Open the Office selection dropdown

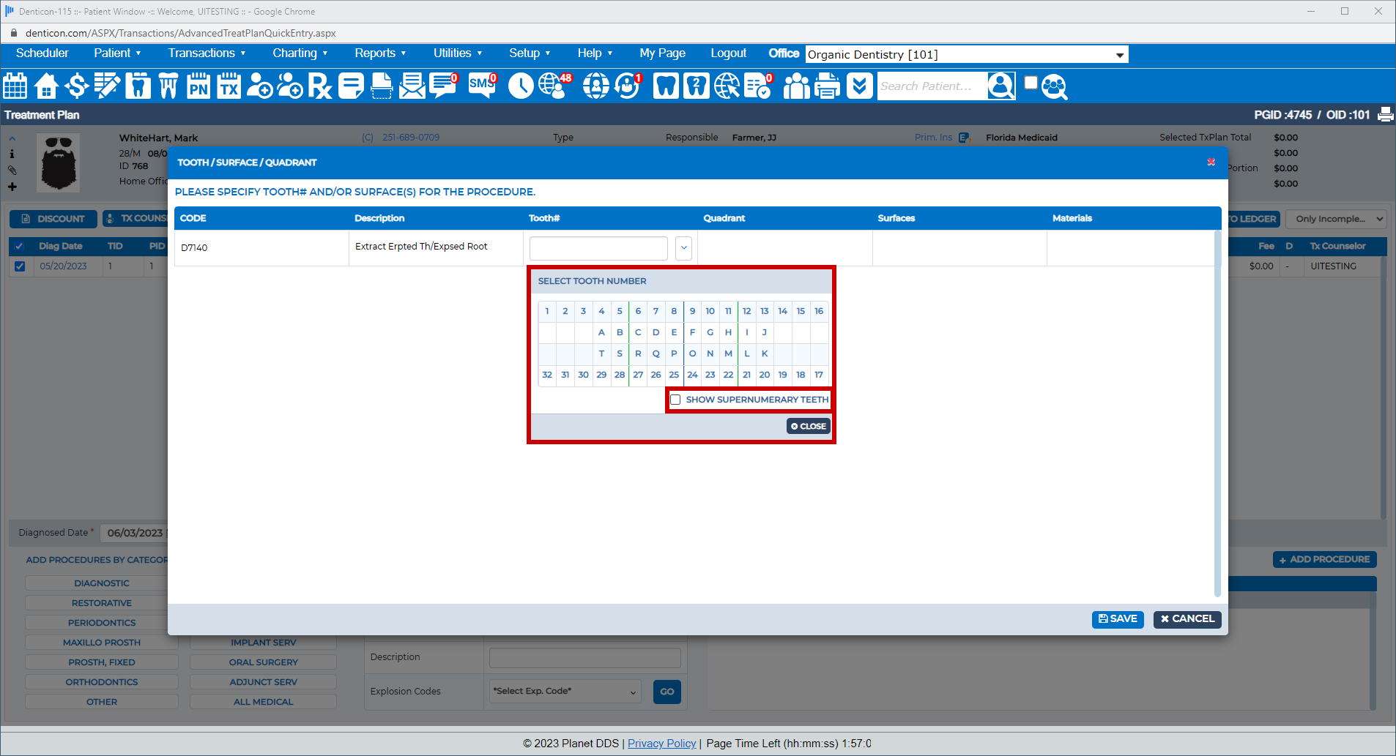pyautogui.click(x=1119, y=55)
